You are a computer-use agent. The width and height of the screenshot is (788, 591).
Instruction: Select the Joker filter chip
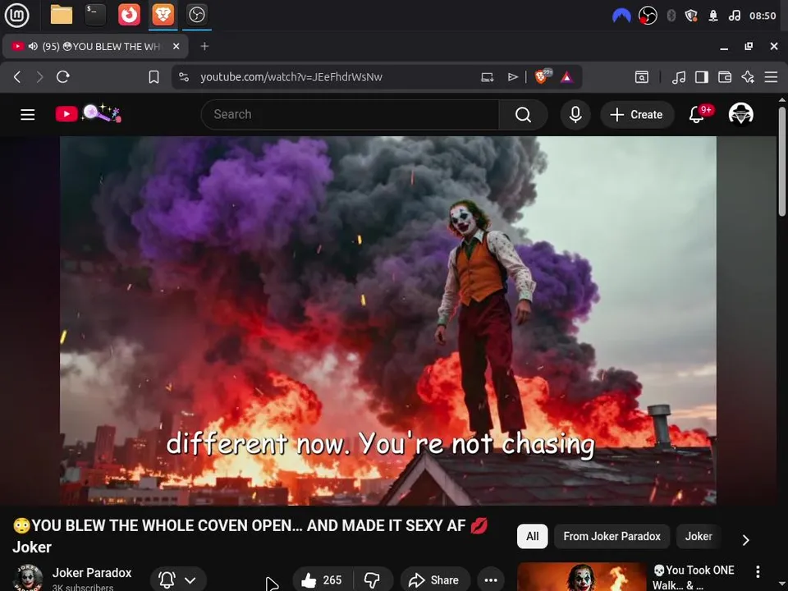(x=699, y=536)
